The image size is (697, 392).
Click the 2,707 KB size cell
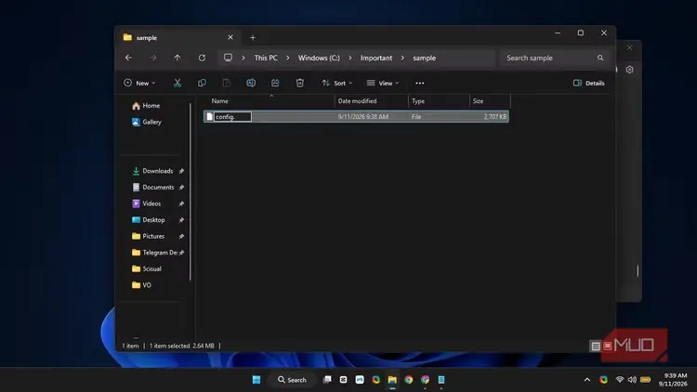494,116
